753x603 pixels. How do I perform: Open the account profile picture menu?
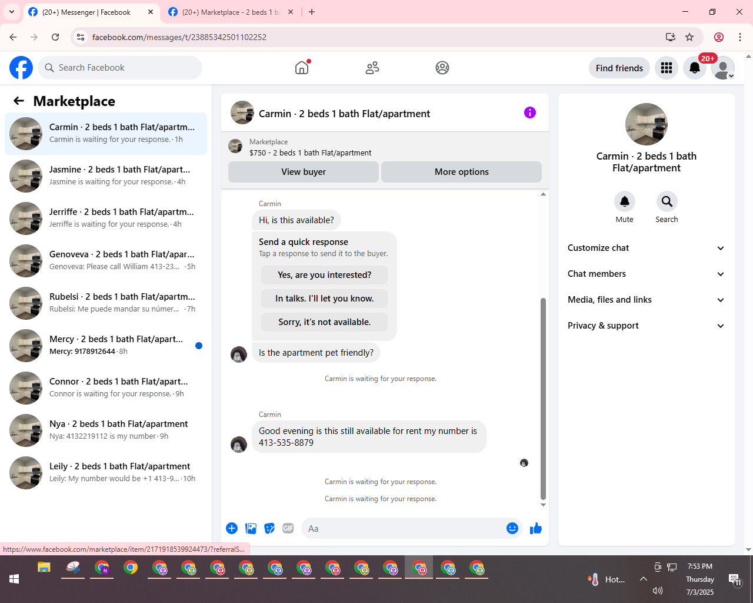point(723,68)
